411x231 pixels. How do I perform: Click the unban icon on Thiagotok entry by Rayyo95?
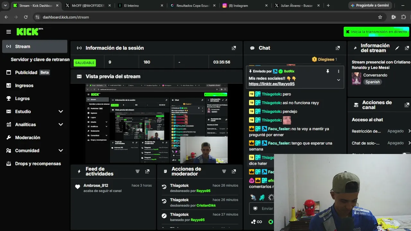[x=164, y=187]
